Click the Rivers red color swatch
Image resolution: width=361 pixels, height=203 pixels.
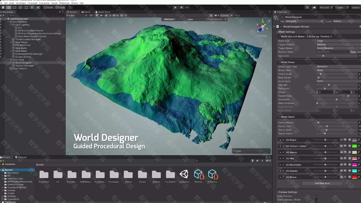355,177
